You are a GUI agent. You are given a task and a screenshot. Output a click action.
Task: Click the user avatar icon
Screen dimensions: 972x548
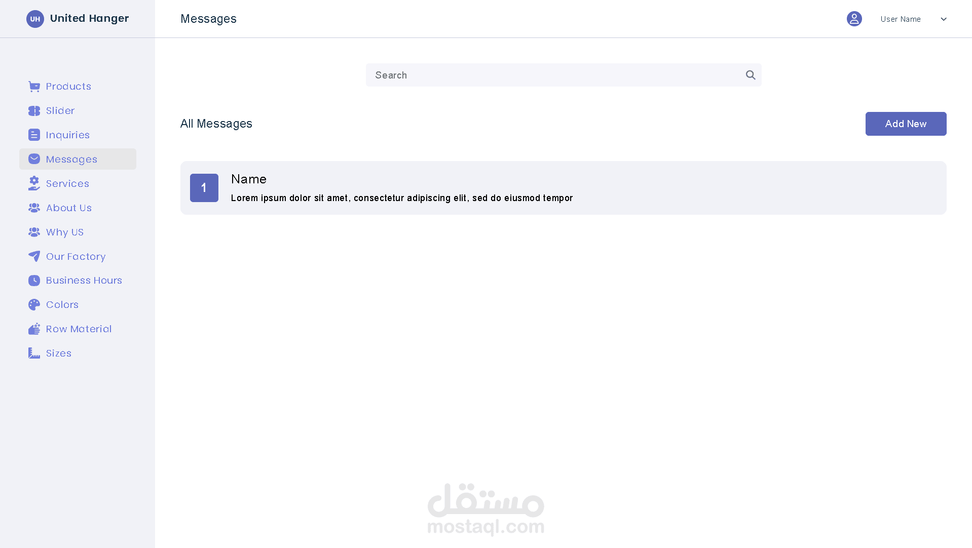click(854, 19)
